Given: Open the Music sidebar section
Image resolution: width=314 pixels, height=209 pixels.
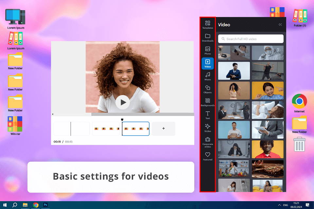Looking at the screenshot, I should coord(207,76).
